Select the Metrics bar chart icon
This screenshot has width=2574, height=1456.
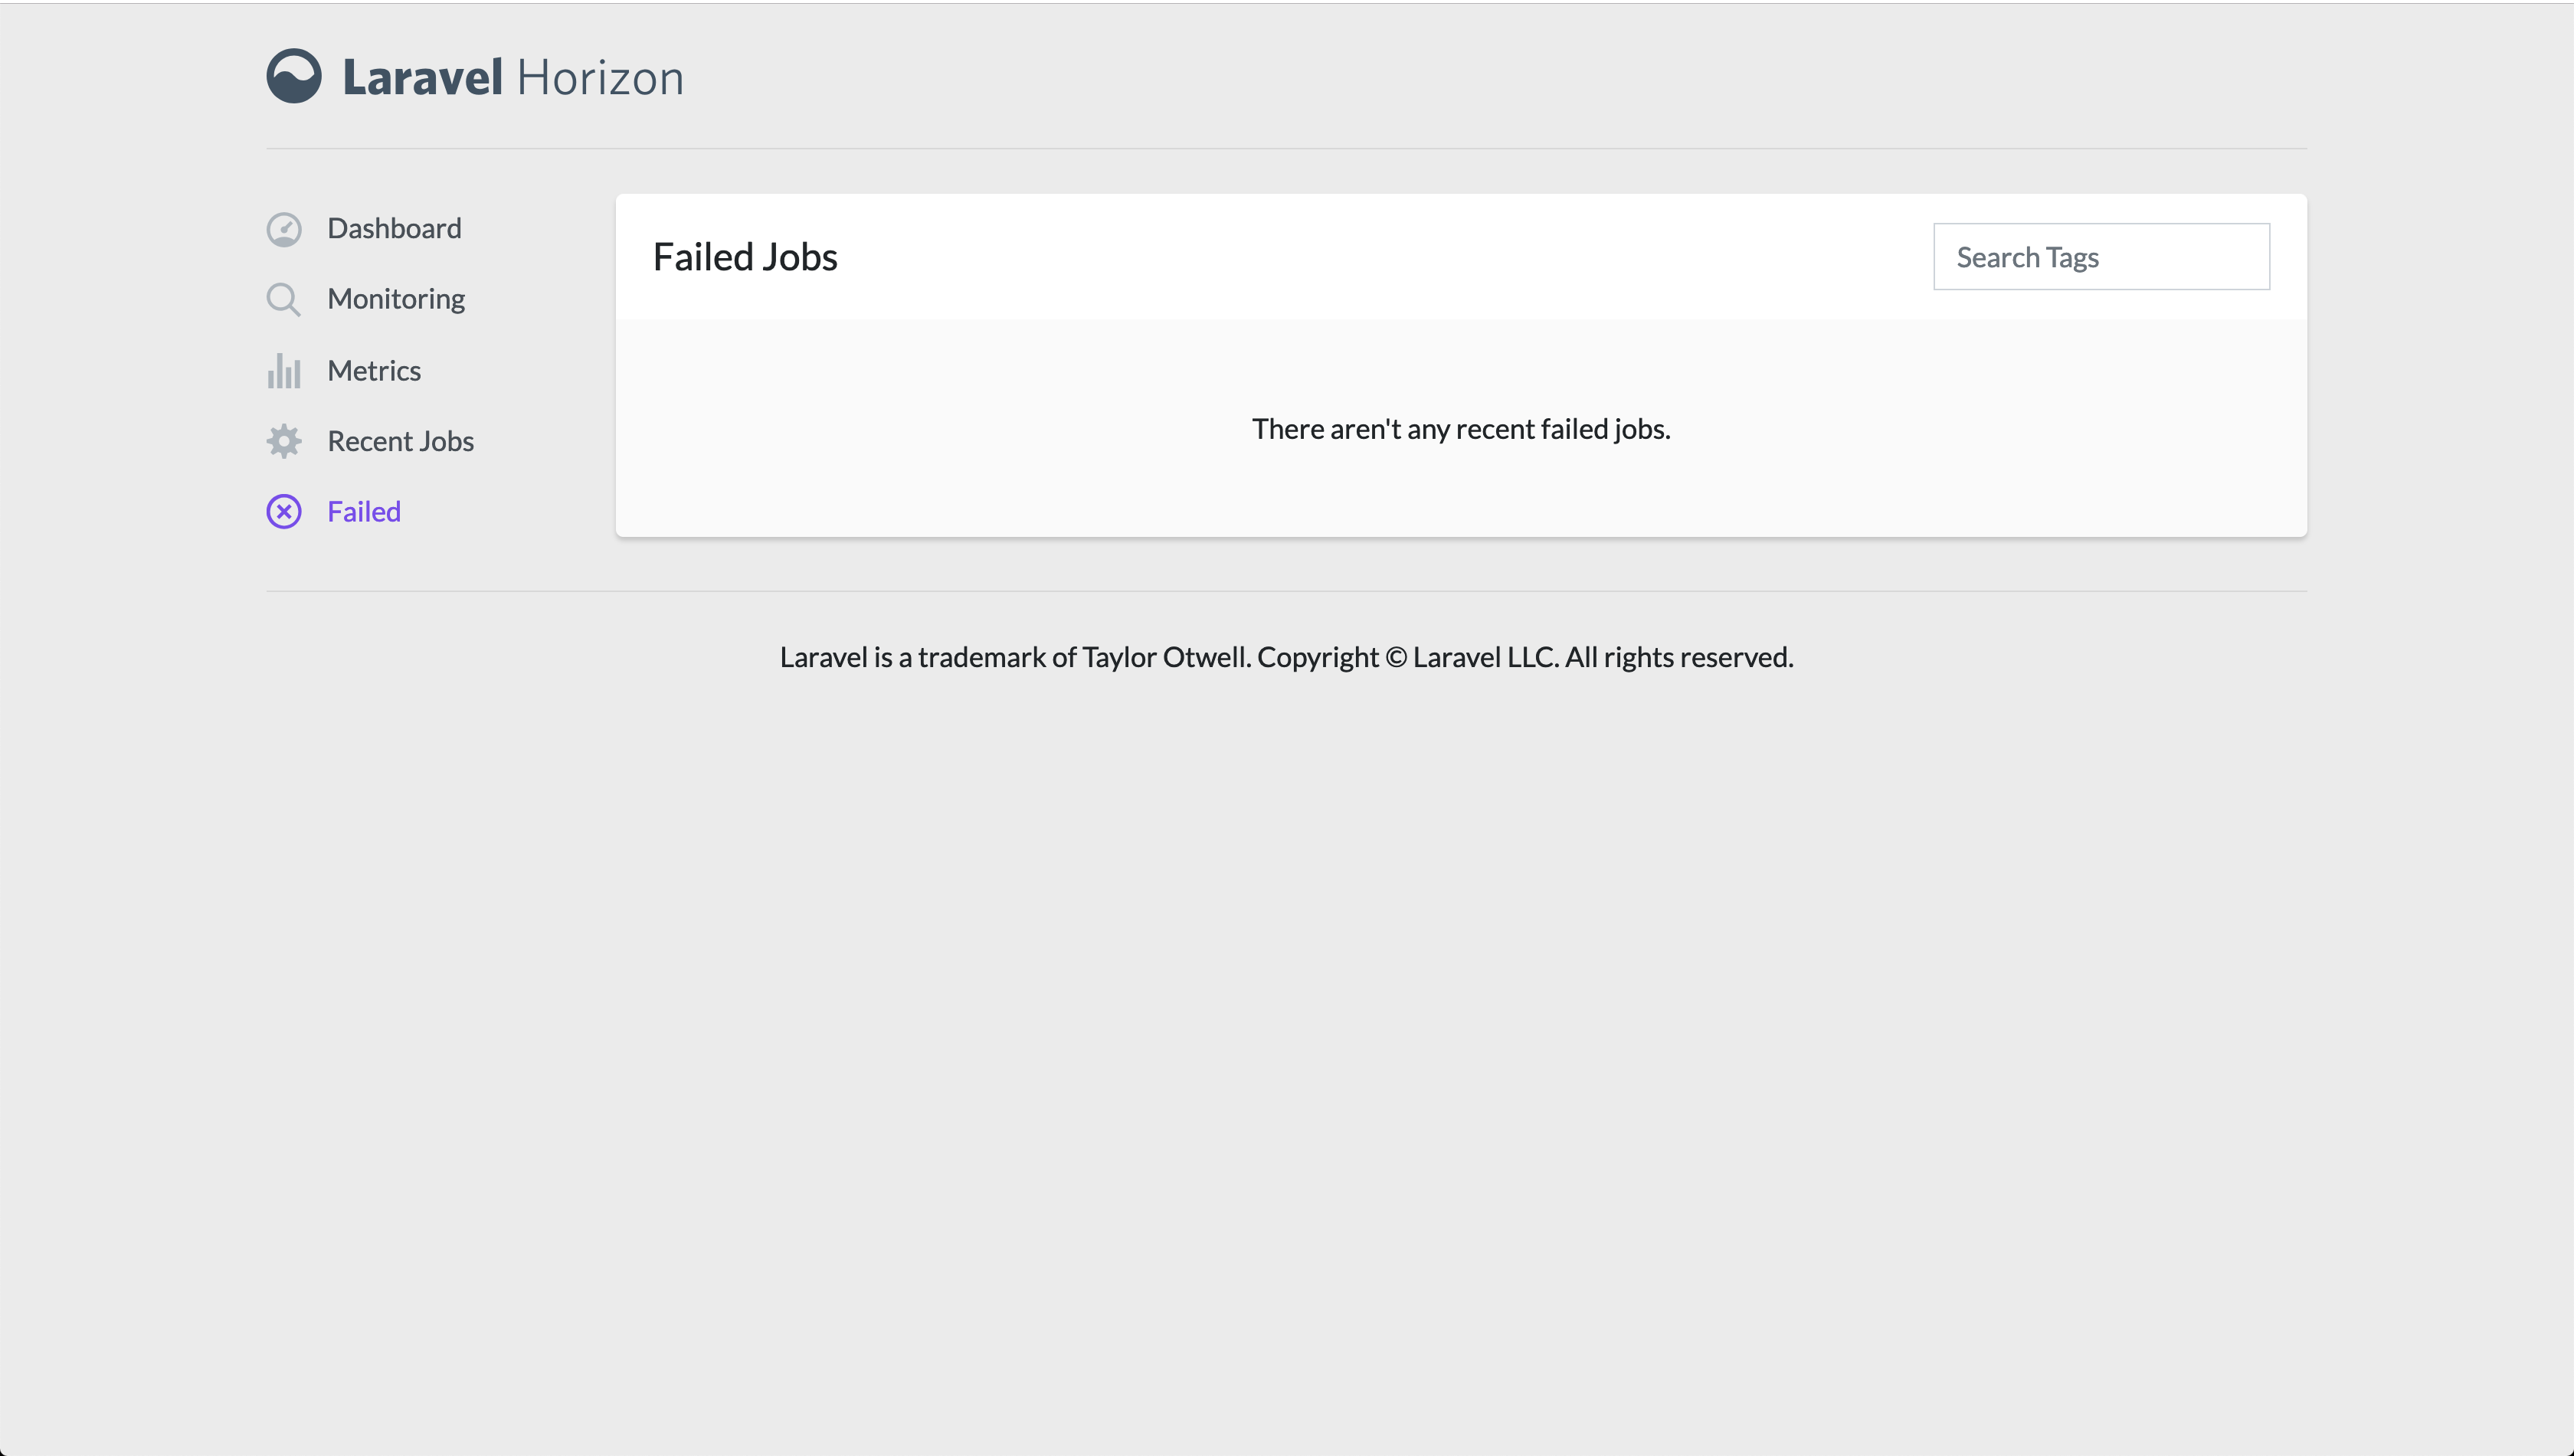tap(284, 370)
